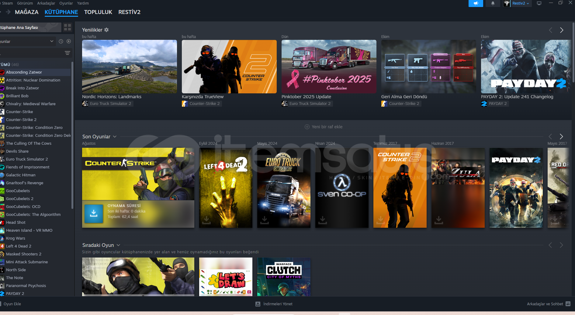
Task: Open the Yenilikler settings gear
Action: [106, 30]
